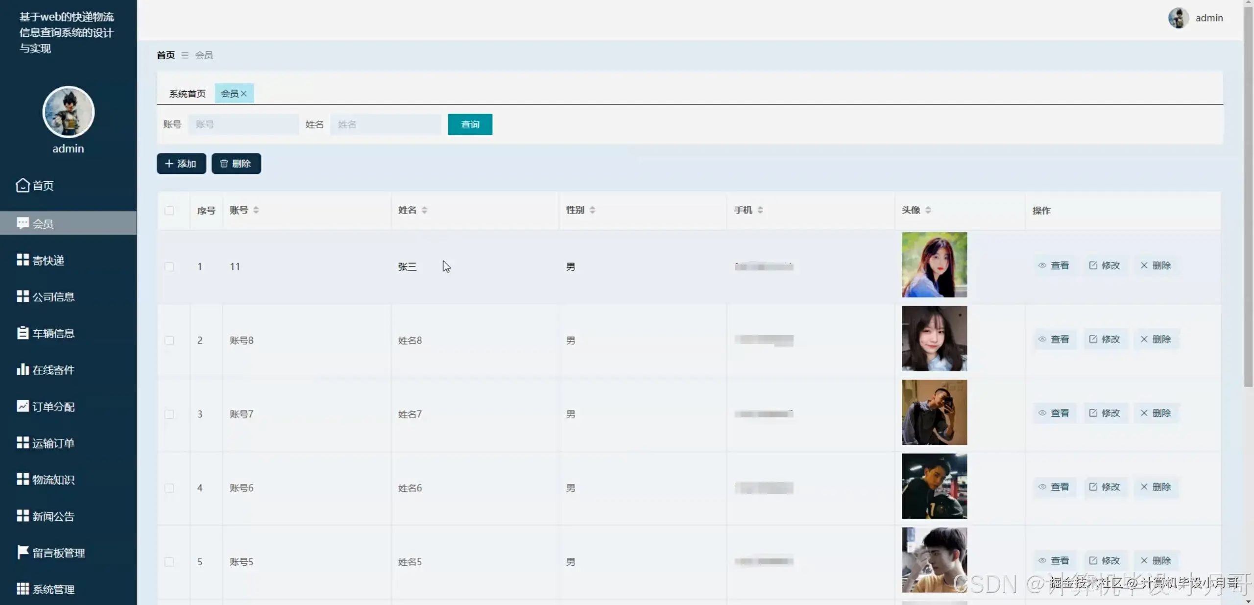The height and width of the screenshot is (605, 1254).
Task: Click the 账号 search input field
Action: (243, 124)
